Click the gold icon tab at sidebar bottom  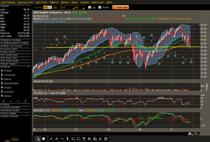coord(7,141)
